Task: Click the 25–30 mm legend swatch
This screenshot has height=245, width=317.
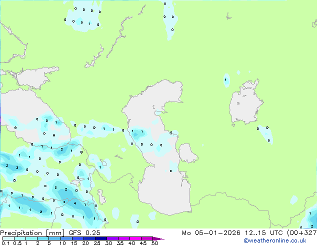Action: coord(101,238)
